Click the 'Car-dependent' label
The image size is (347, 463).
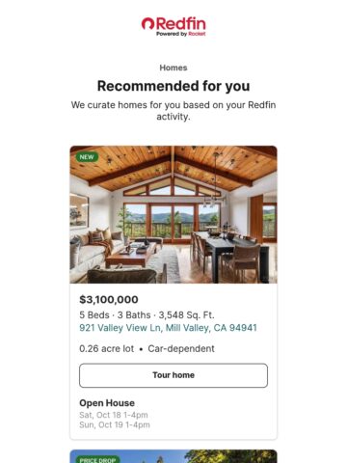point(181,349)
